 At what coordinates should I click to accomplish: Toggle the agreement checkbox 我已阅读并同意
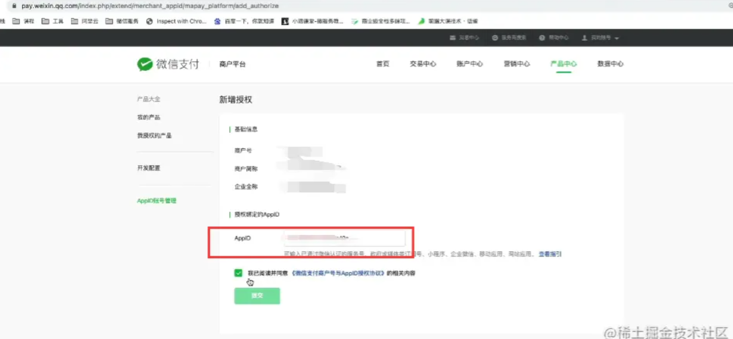239,273
